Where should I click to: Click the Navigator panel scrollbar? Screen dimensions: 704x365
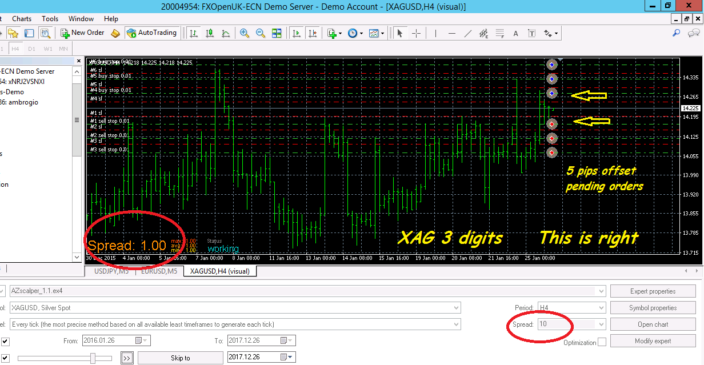(77, 120)
